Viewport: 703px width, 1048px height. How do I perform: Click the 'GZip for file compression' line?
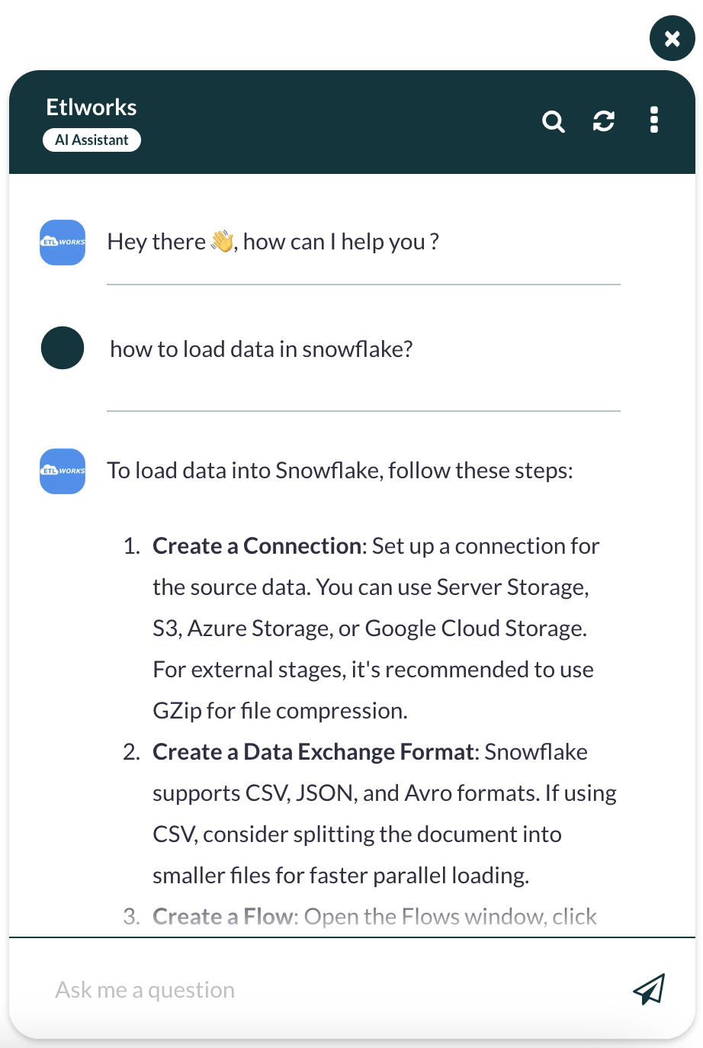pyautogui.click(x=281, y=711)
